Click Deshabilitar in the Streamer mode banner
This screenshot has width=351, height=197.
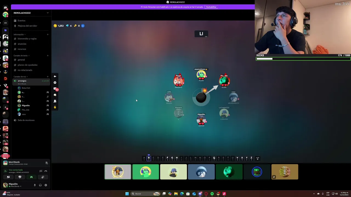211,7
